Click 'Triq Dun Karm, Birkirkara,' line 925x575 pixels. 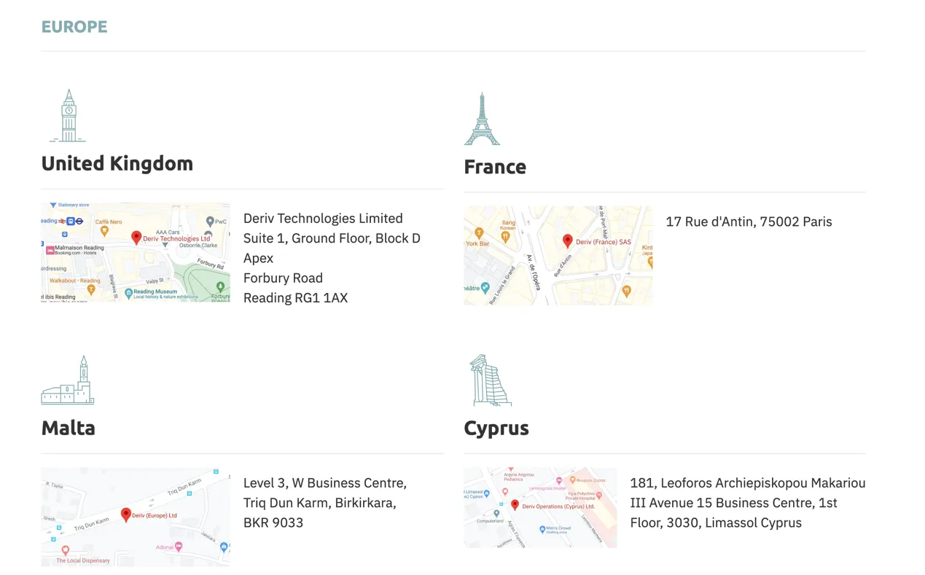320,503
